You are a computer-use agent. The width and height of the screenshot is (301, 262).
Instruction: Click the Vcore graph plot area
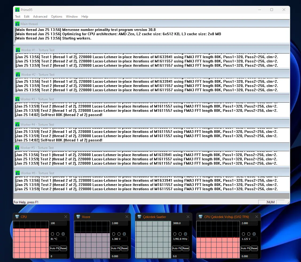point(92,240)
